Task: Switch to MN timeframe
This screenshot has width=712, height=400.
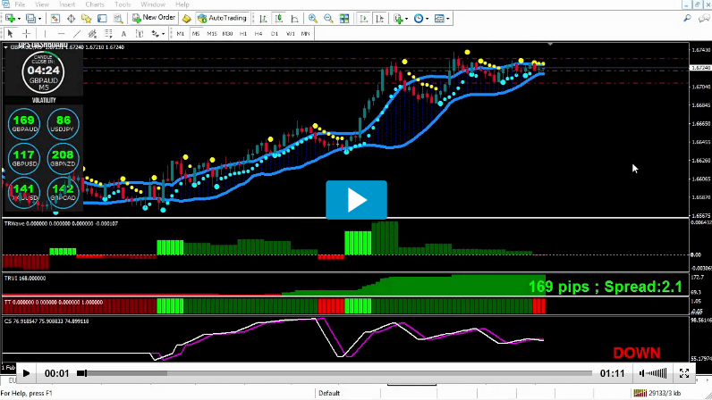Action: pos(306,34)
